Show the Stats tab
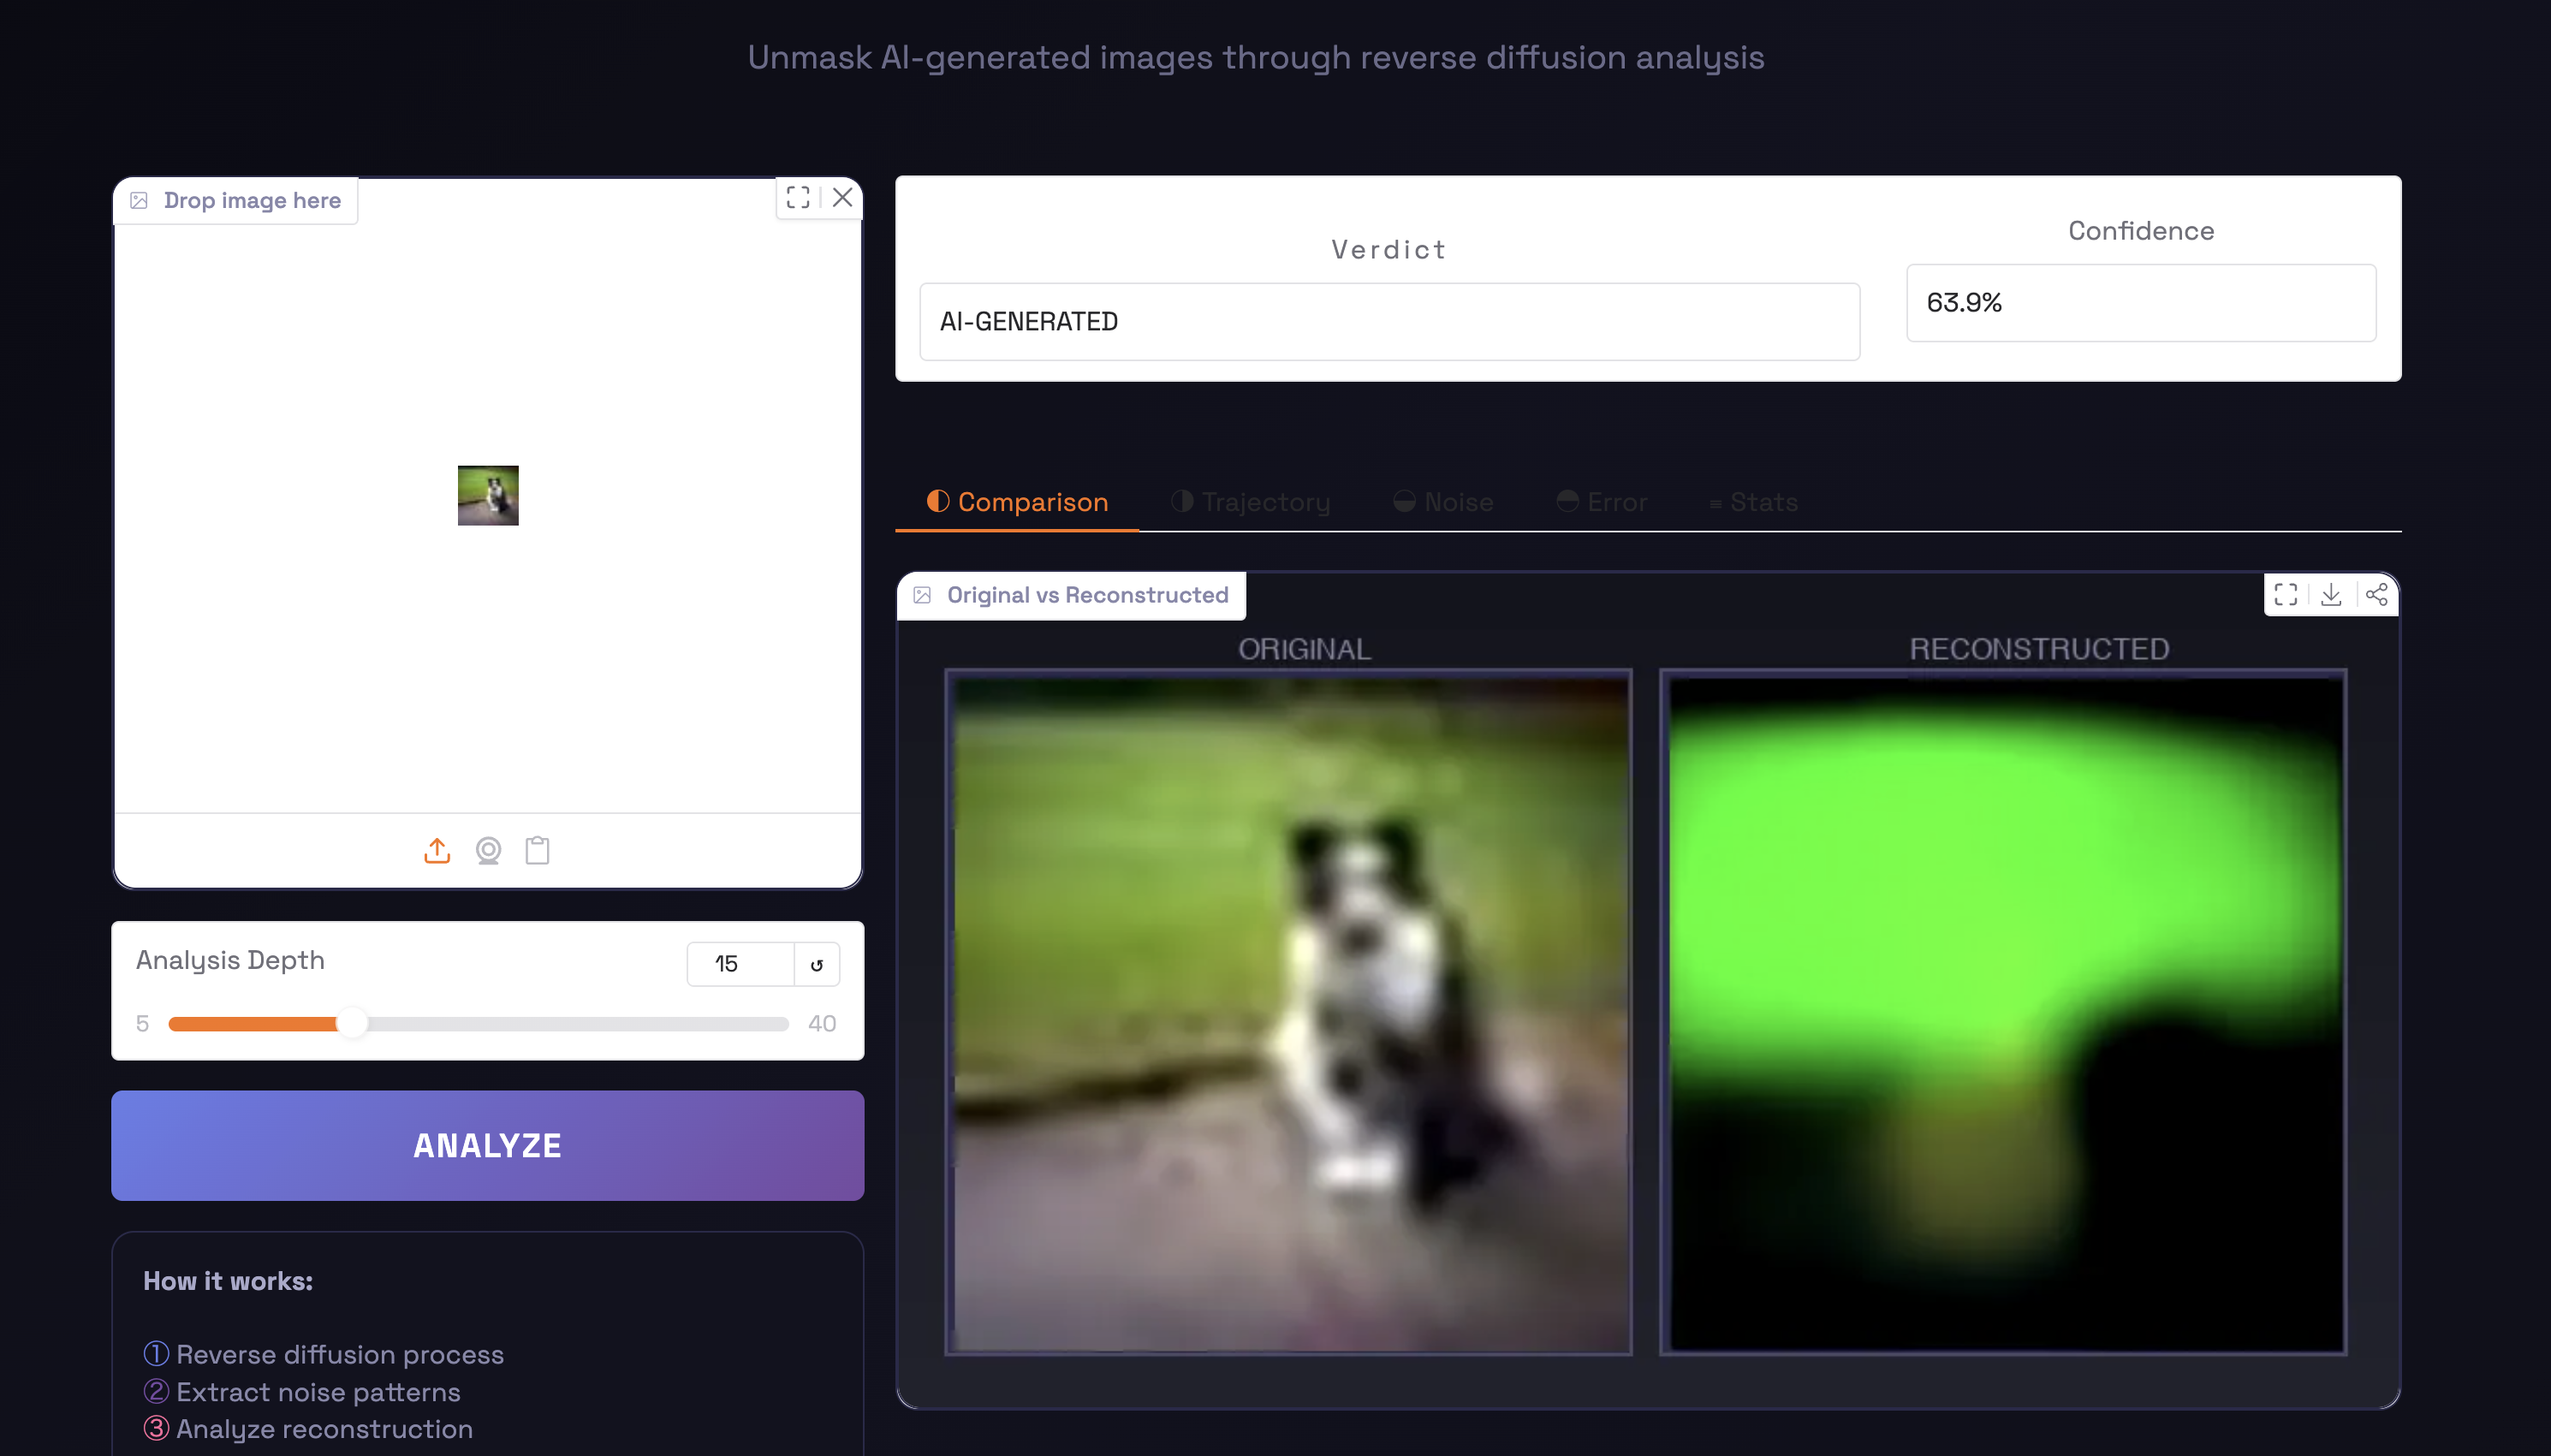The width and height of the screenshot is (2551, 1456). [x=1753, y=502]
